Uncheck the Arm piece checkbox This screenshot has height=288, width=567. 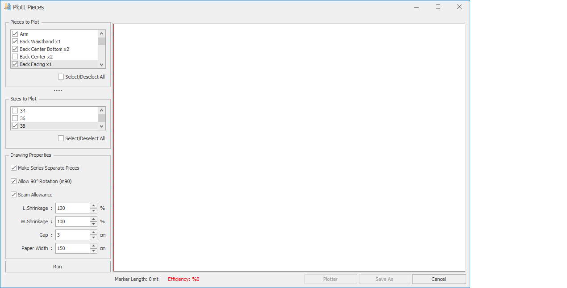coord(15,34)
